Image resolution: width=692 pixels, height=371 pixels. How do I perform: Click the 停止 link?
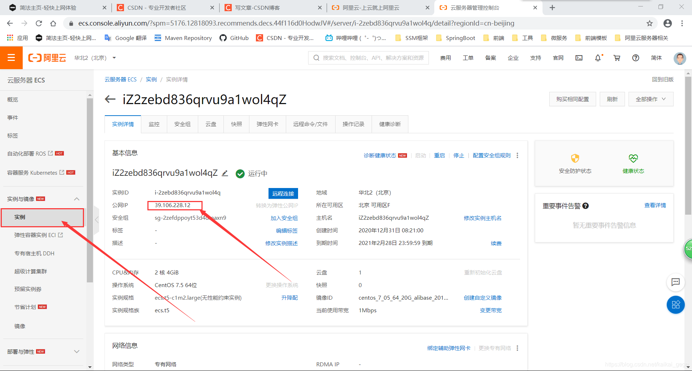459,155
